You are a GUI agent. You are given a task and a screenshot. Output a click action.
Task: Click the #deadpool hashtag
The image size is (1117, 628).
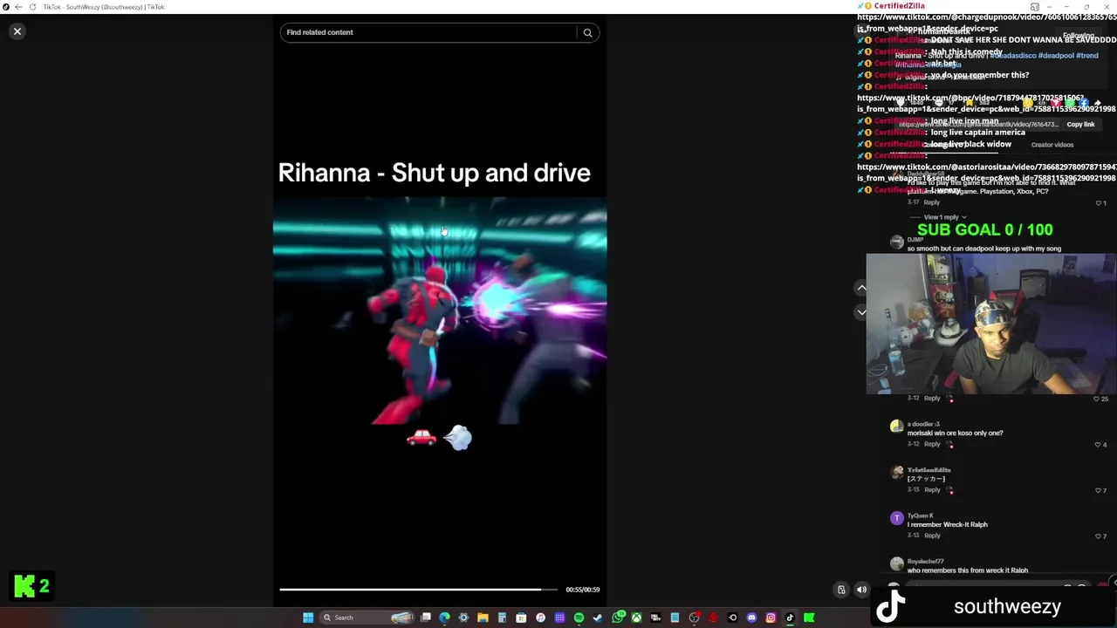pyautogui.click(x=1057, y=56)
